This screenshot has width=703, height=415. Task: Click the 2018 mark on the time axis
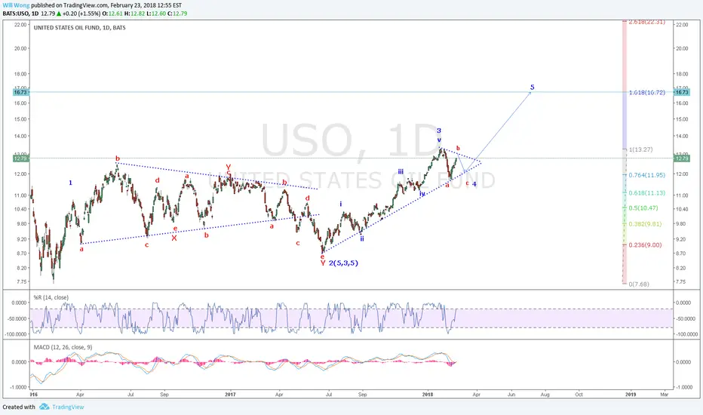pyautogui.click(x=428, y=395)
